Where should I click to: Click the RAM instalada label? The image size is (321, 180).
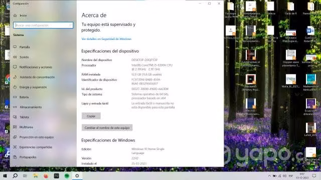[91, 74]
